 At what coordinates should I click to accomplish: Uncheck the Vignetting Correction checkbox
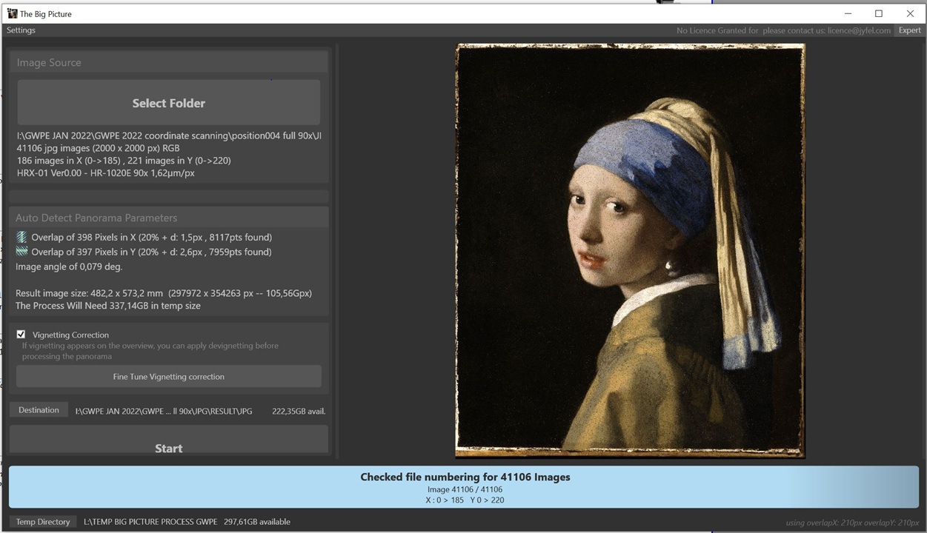(x=21, y=335)
